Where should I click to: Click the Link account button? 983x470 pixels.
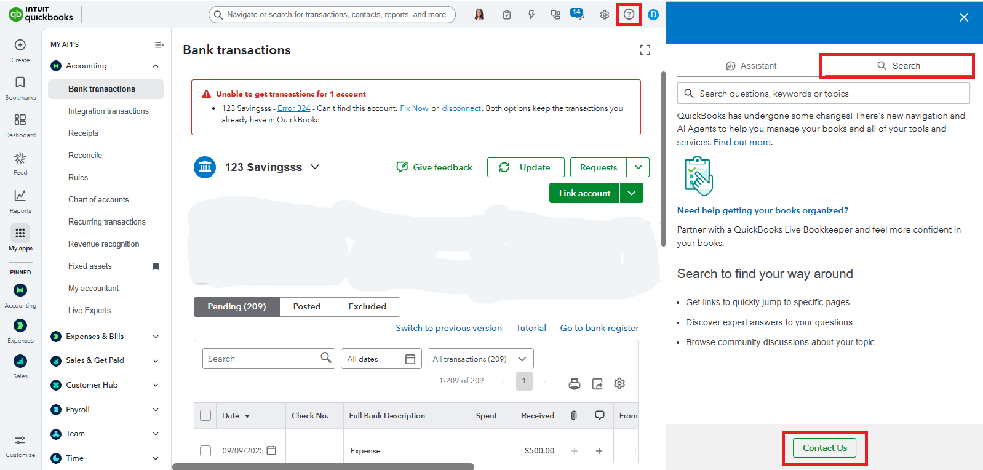point(584,193)
